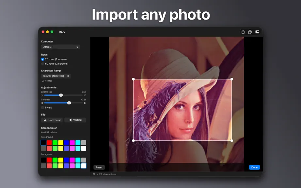The image size is (301, 188).
Task: Set Background to the bright magenta swatch
Action: (72, 160)
